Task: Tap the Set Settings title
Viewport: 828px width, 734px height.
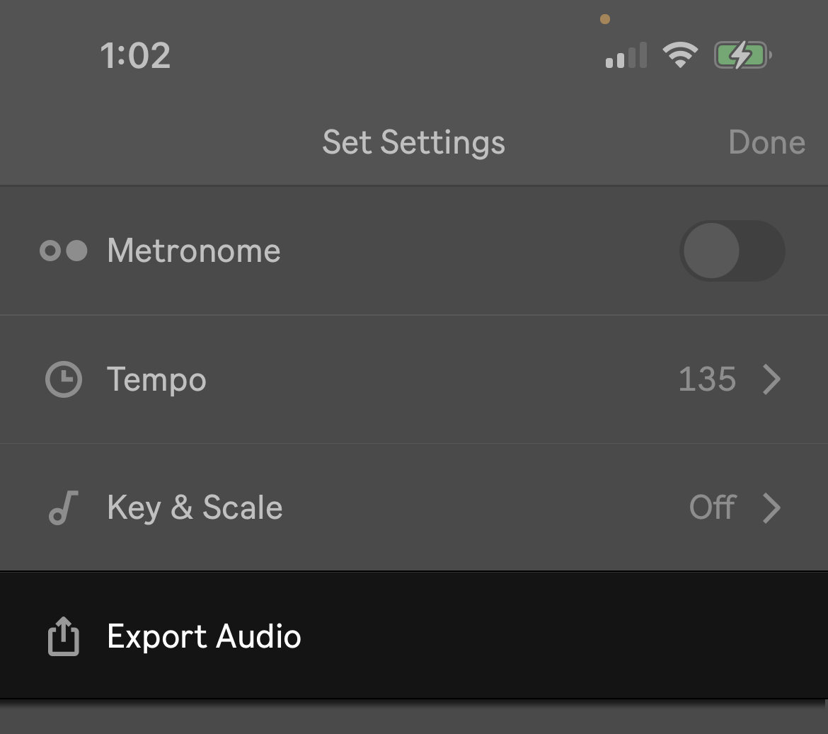Action: click(x=414, y=142)
